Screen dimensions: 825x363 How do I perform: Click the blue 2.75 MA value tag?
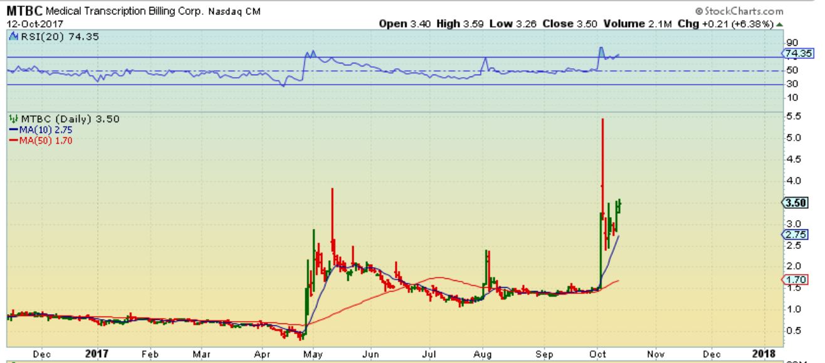tap(796, 234)
